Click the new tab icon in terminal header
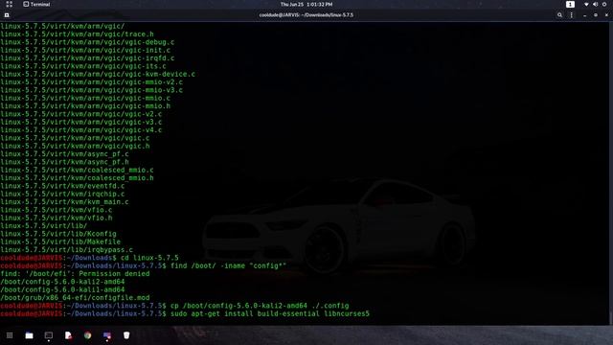This screenshot has height=345, width=613. click(7, 15)
